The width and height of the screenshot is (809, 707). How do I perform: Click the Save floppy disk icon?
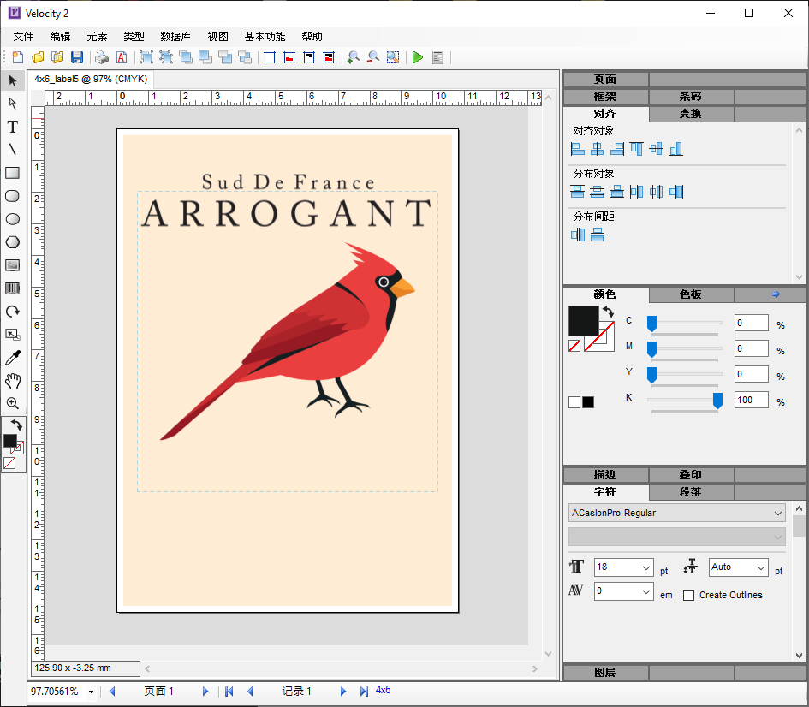[77, 57]
